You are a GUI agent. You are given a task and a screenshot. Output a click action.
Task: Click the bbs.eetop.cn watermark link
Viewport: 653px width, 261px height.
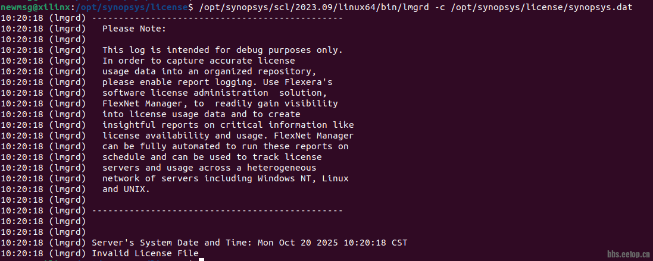click(628, 254)
